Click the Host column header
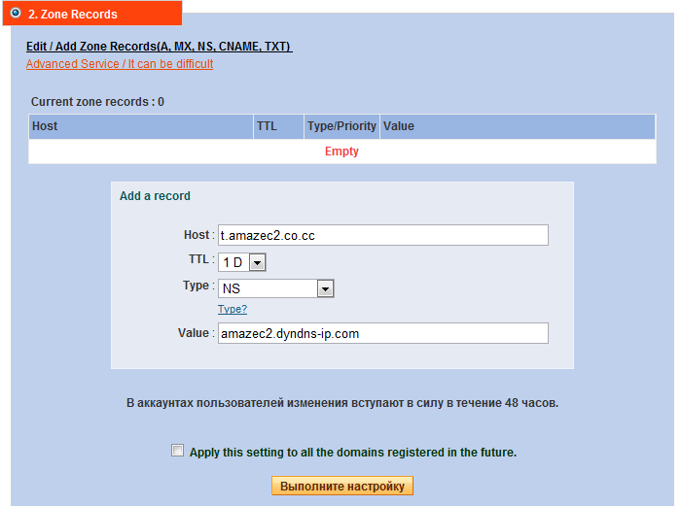 click(x=45, y=126)
